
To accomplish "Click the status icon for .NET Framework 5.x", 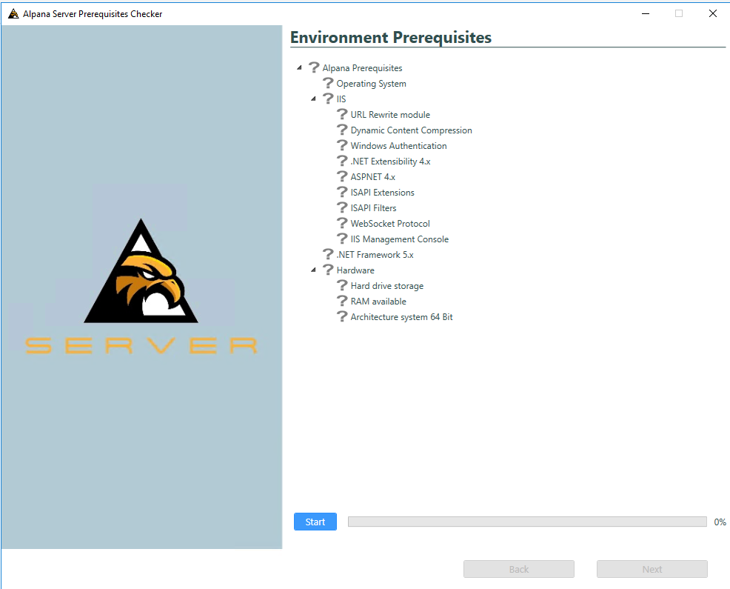I will [x=328, y=254].
